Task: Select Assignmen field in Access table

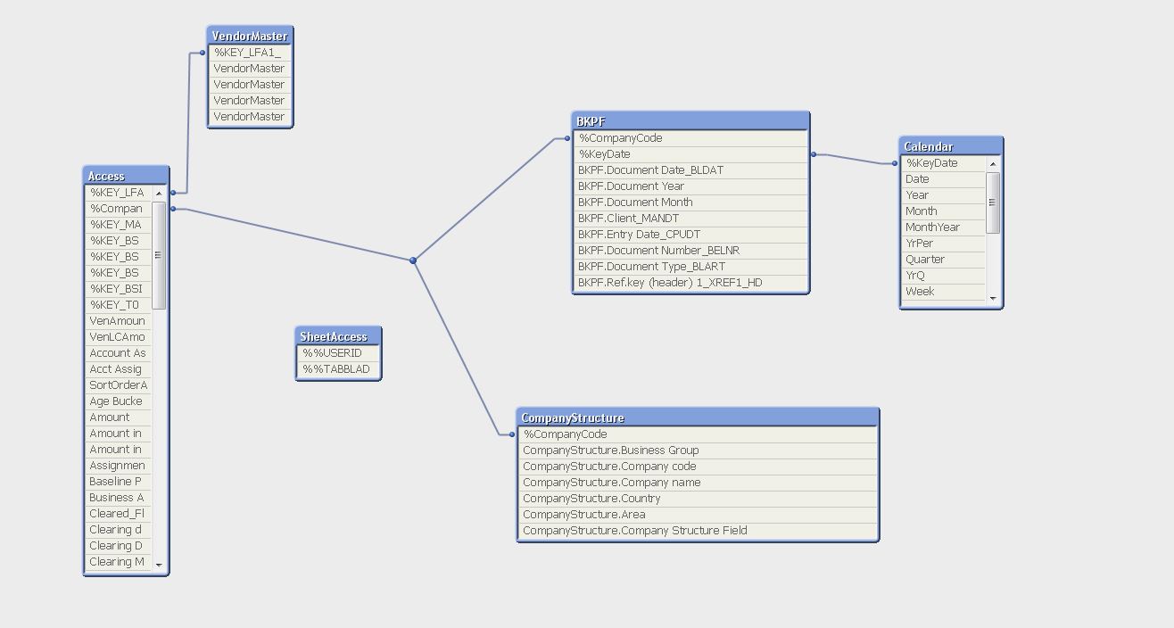Action: point(120,466)
